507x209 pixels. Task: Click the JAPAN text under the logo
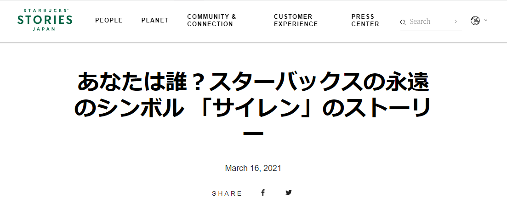(45, 29)
